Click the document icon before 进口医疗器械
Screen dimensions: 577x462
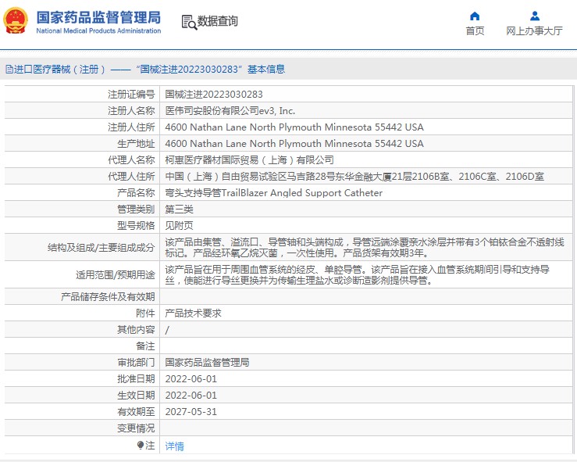[x=9, y=69]
